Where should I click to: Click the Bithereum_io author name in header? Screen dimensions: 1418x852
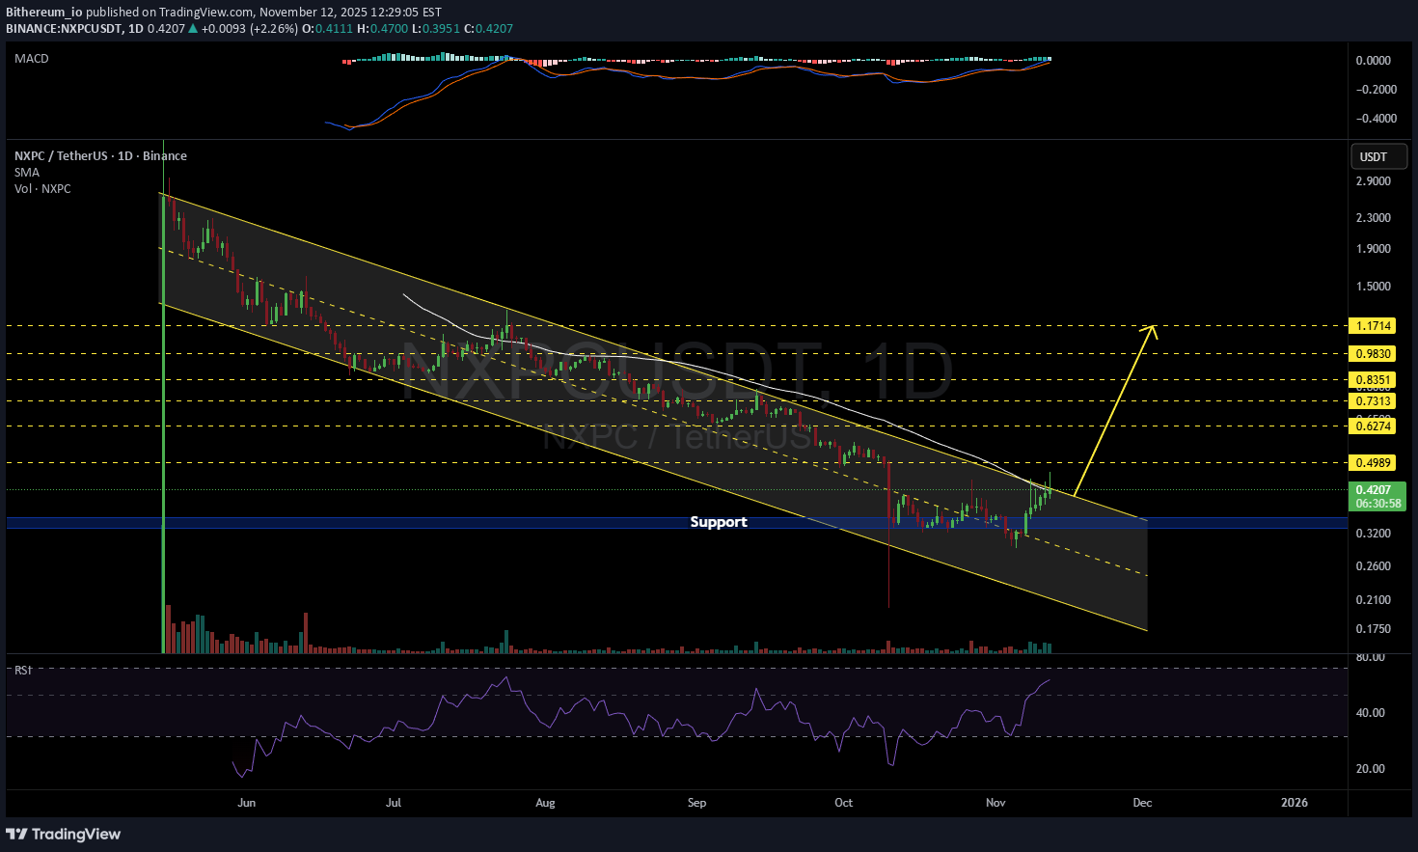(44, 13)
